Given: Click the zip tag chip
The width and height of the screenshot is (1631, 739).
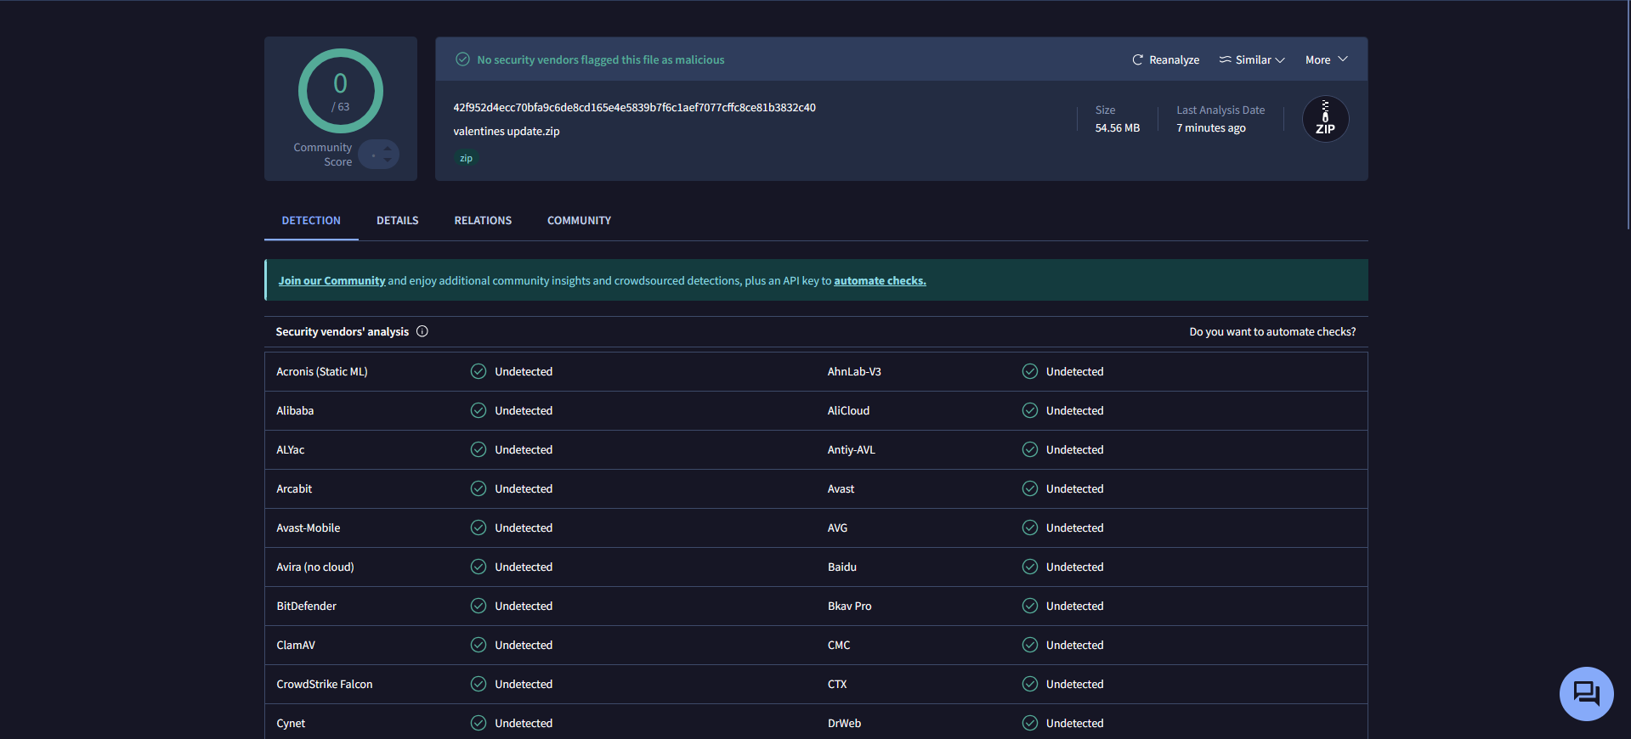Looking at the screenshot, I should 466,158.
